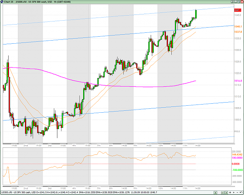Click the pin chart window icon
244x195 pixels.
[x=232, y=2]
